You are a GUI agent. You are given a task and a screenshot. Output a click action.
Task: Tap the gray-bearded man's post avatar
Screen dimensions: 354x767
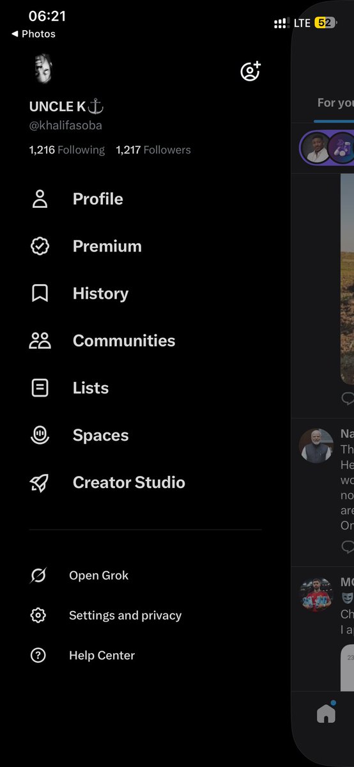pos(316,446)
